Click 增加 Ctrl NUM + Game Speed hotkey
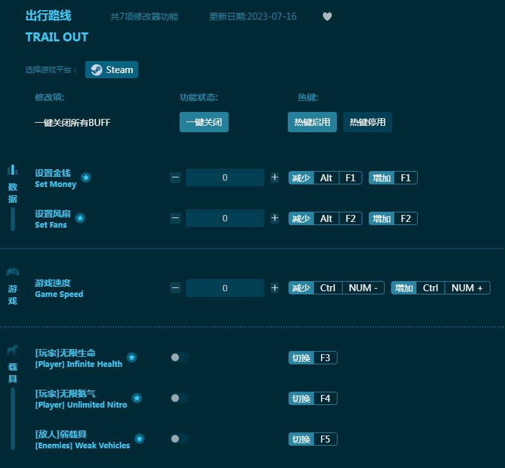This screenshot has width=505, height=468. click(441, 288)
